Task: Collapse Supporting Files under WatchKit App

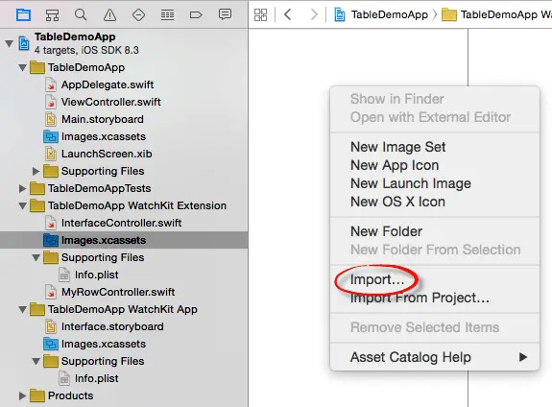Action: 36,361
